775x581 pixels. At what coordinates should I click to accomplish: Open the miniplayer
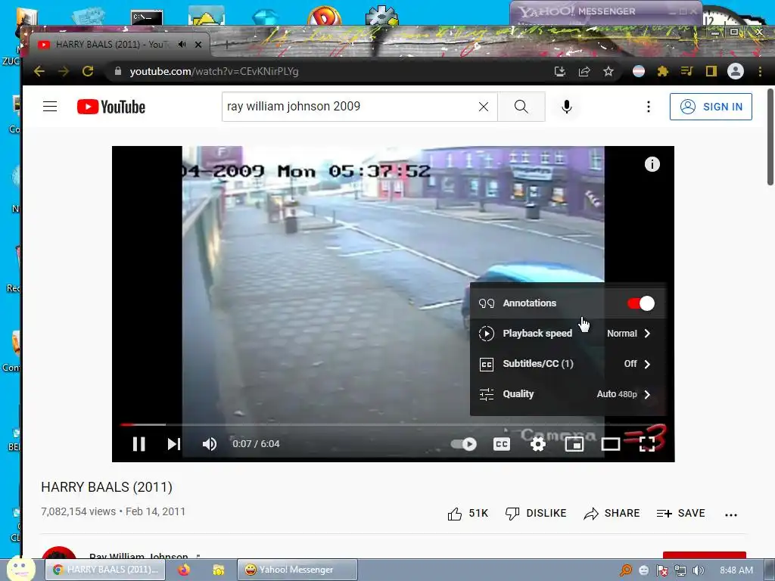click(574, 444)
